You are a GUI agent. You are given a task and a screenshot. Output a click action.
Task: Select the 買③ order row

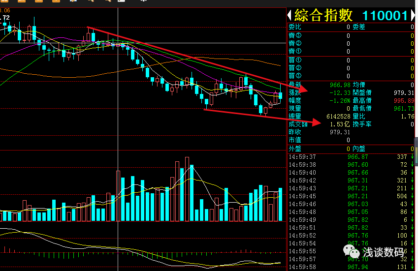tap(351, 76)
